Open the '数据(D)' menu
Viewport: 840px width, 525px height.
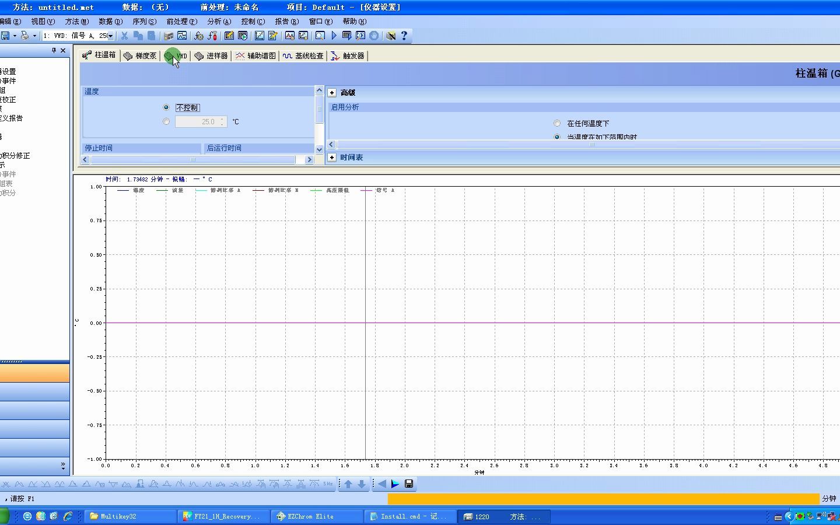tap(110, 22)
